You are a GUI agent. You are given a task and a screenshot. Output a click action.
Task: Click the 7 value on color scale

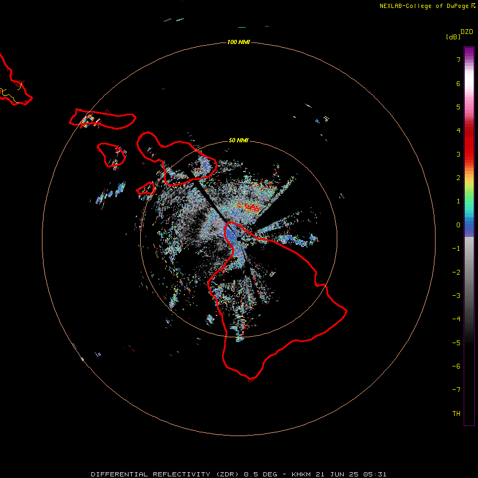[458, 59]
